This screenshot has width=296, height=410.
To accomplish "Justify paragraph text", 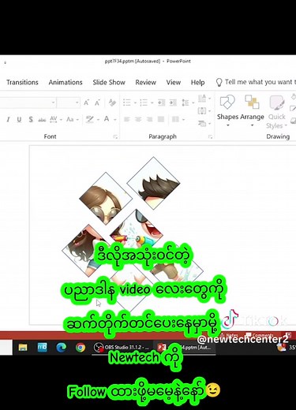I will click(161, 120).
